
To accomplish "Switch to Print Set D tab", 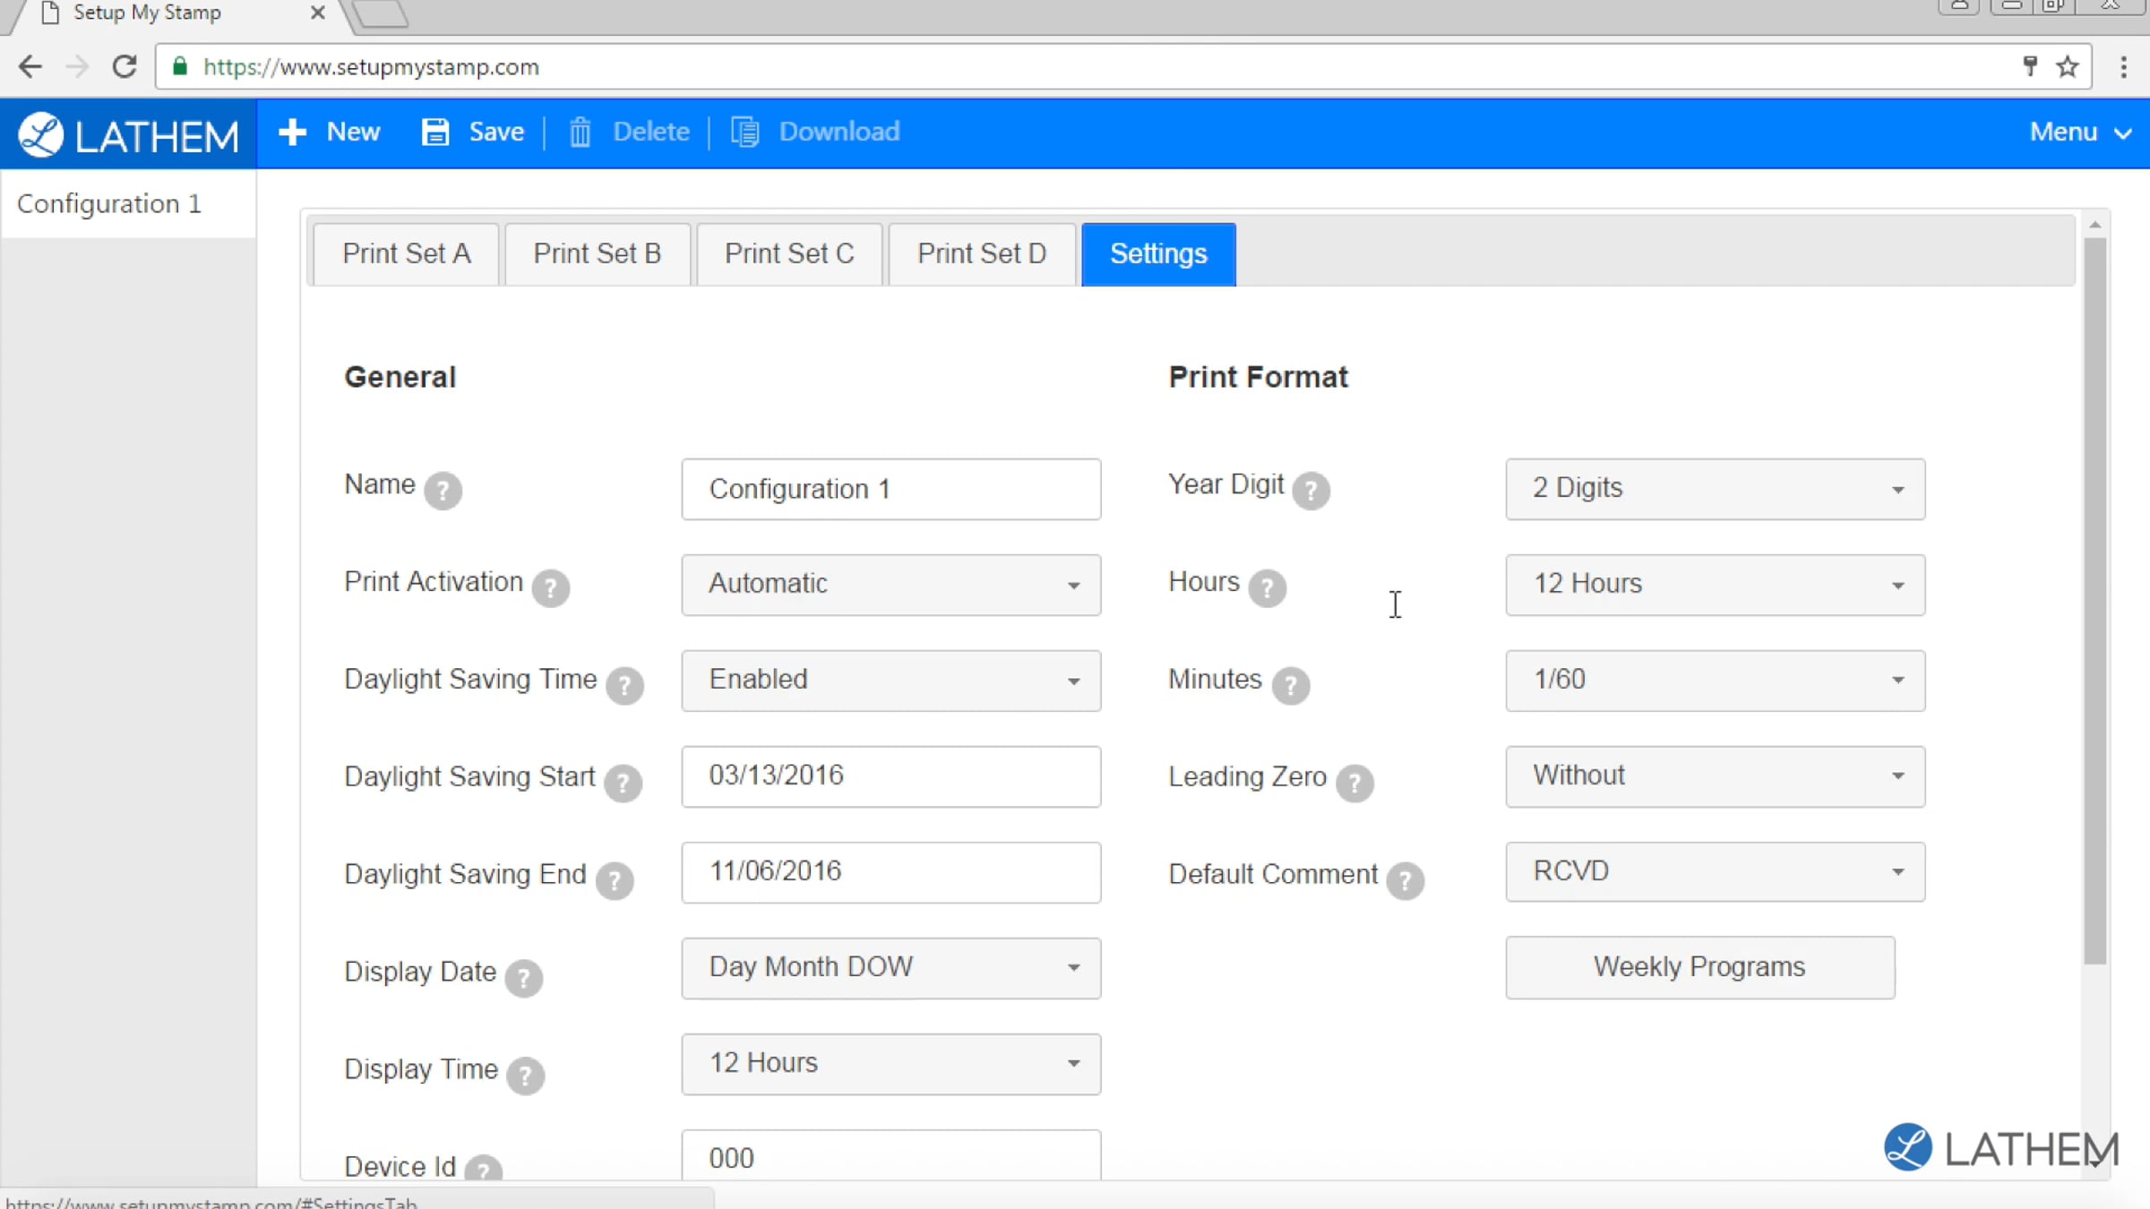I will [982, 254].
